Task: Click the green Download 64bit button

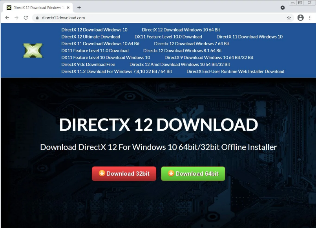Action: 193,173
